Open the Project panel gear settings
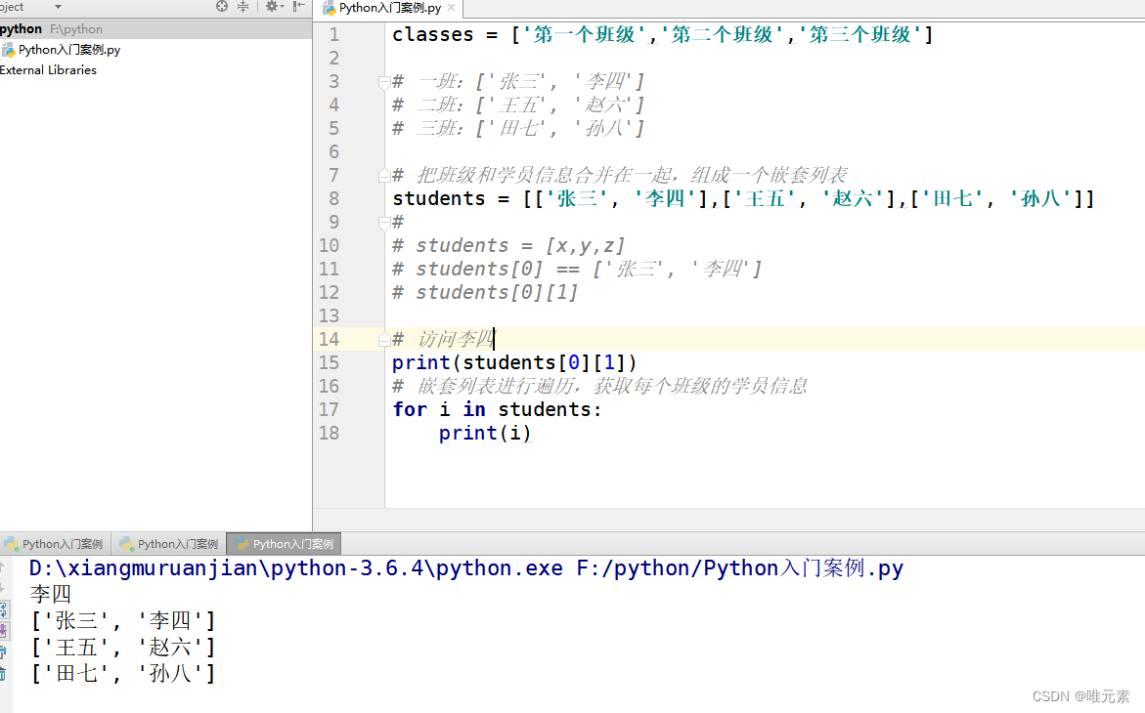The image size is (1145, 713). click(x=274, y=7)
